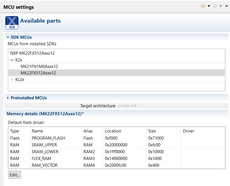Expand the Preinstalled MCUs section
Viewport: 230px width, 186px height.
click(x=8, y=98)
